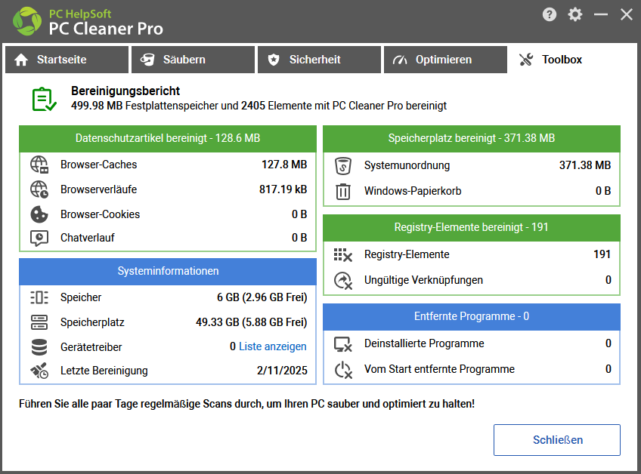Click the Ungültige Verknüpfungen shortcut icon
The width and height of the screenshot is (641, 474).
pyautogui.click(x=343, y=281)
